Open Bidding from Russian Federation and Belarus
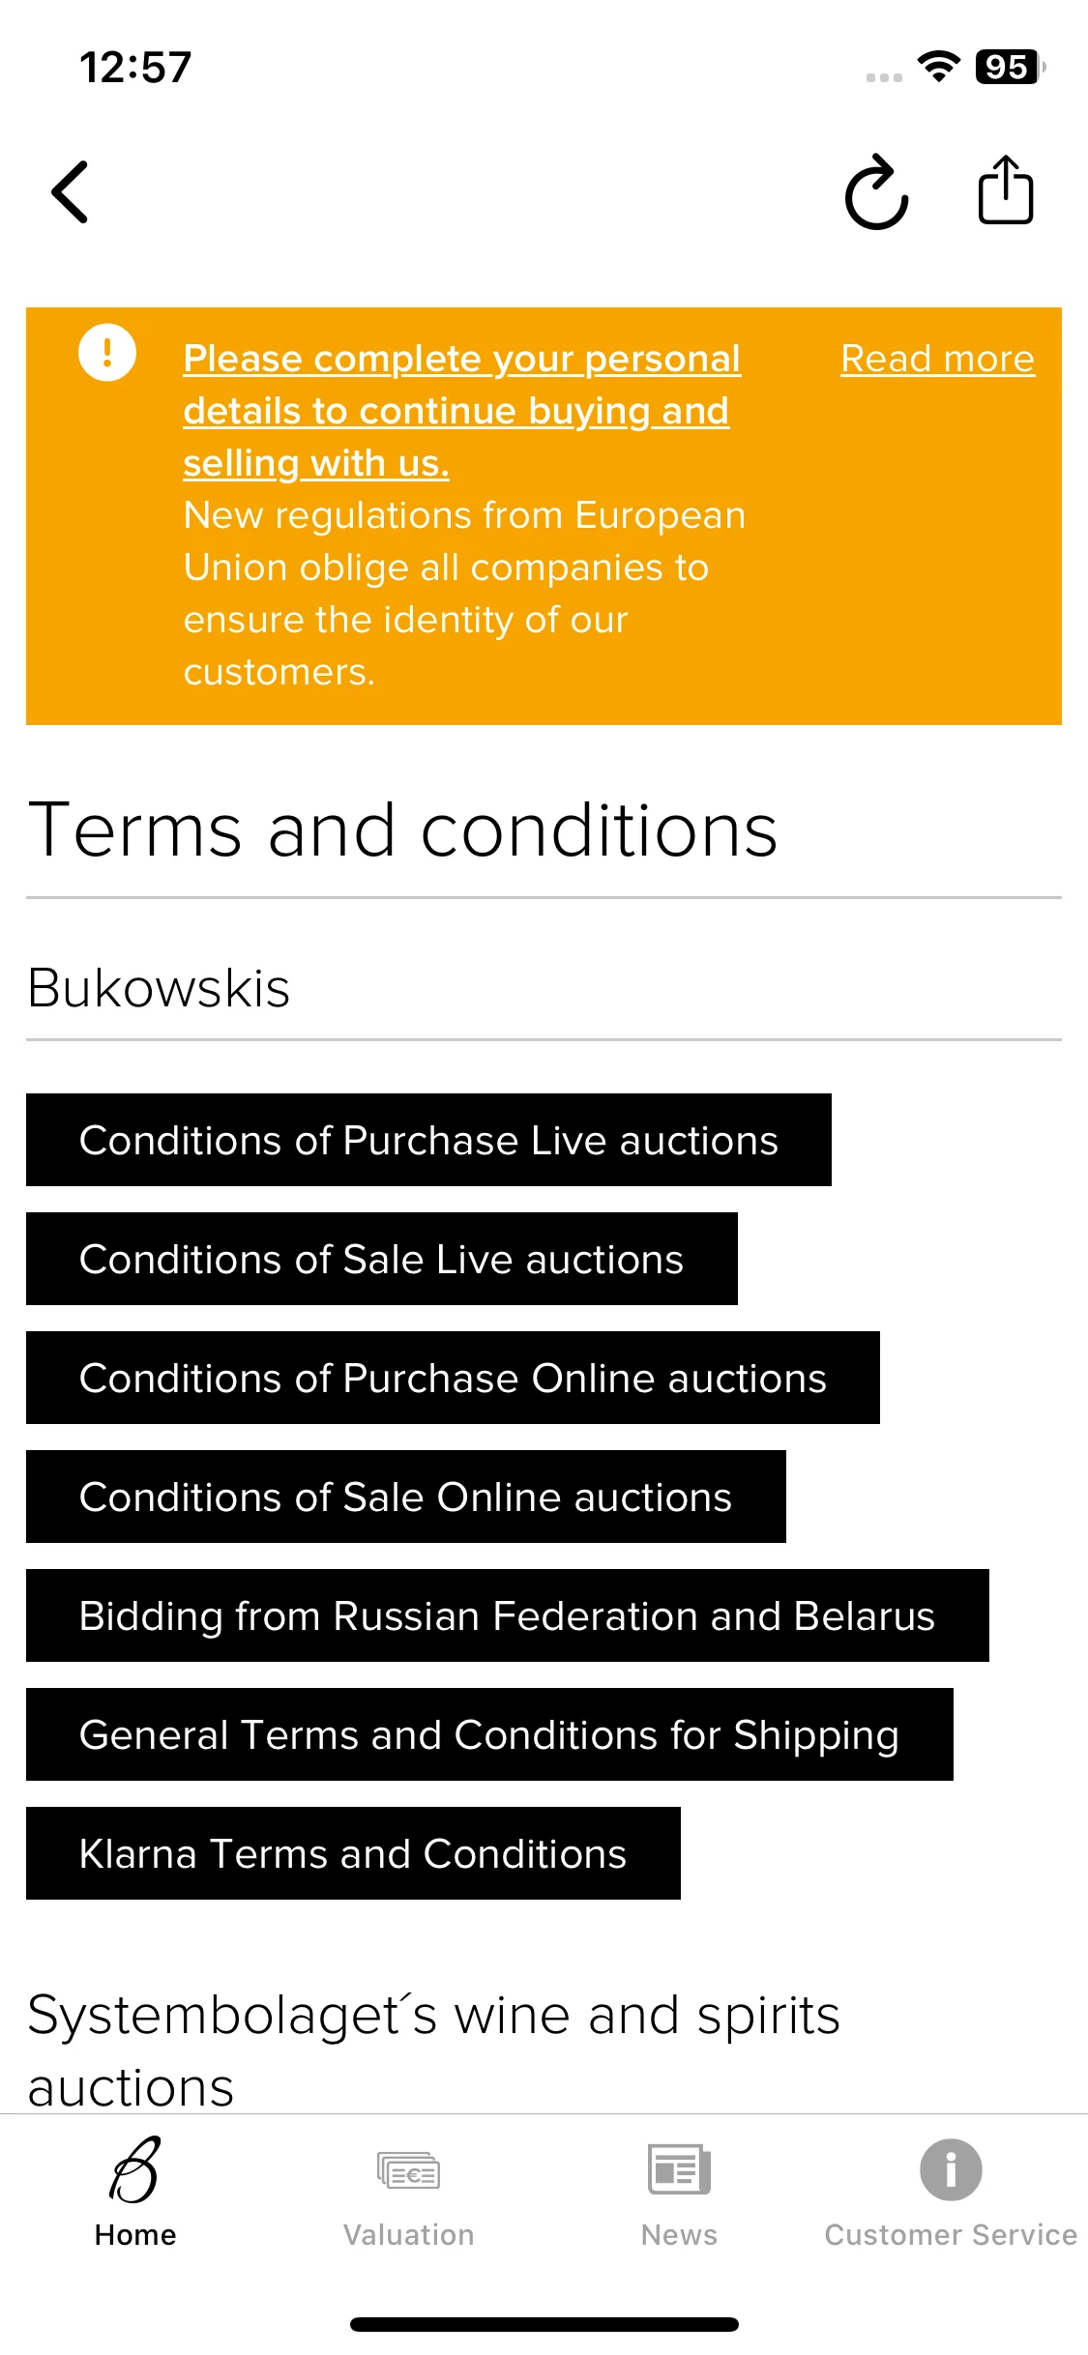 click(508, 1615)
